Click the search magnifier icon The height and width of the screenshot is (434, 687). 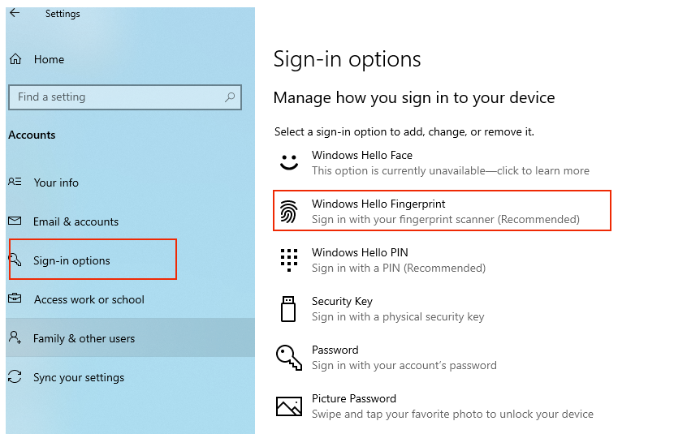230,97
